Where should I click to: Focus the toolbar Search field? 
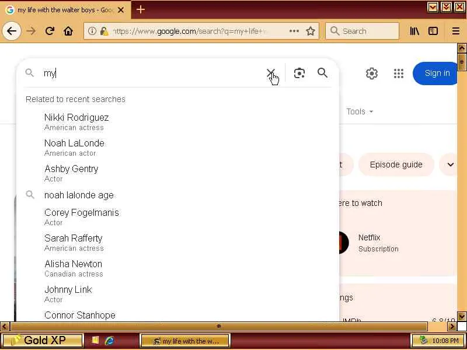(x=362, y=31)
